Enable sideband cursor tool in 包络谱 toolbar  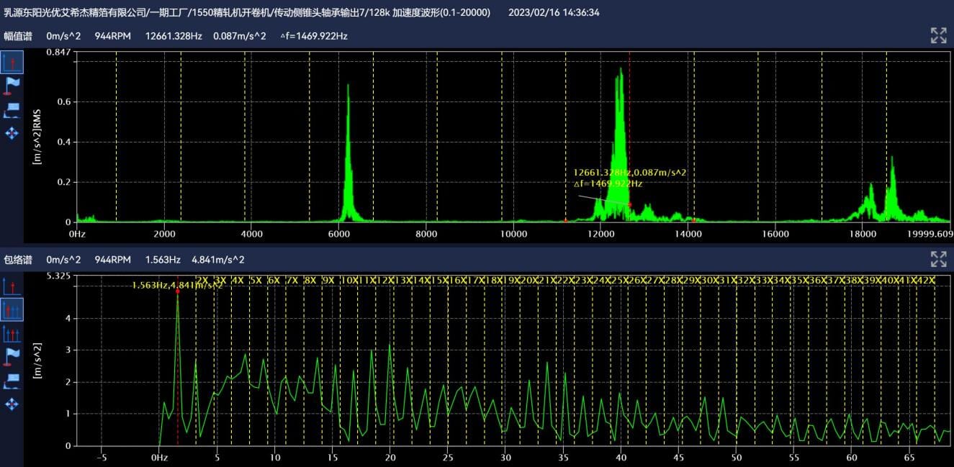(12, 332)
